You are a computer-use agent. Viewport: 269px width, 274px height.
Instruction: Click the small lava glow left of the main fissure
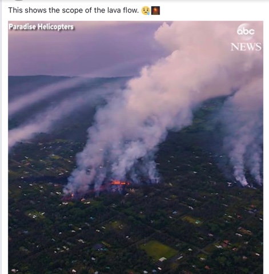72,195
